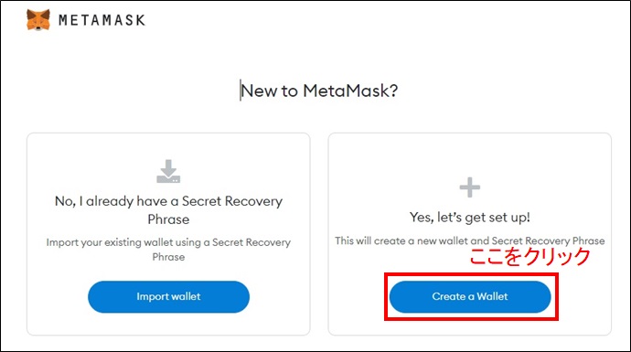Viewport: 631px width, 352px height.
Task: Click the small gray 'Phrase' under import description
Action: [x=168, y=257]
